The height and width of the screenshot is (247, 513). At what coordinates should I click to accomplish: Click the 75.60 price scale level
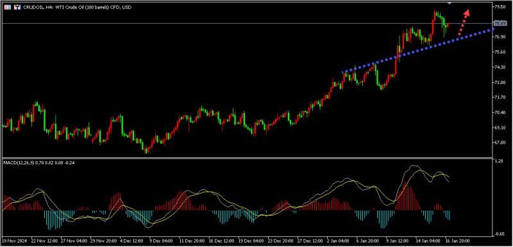point(500,52)
